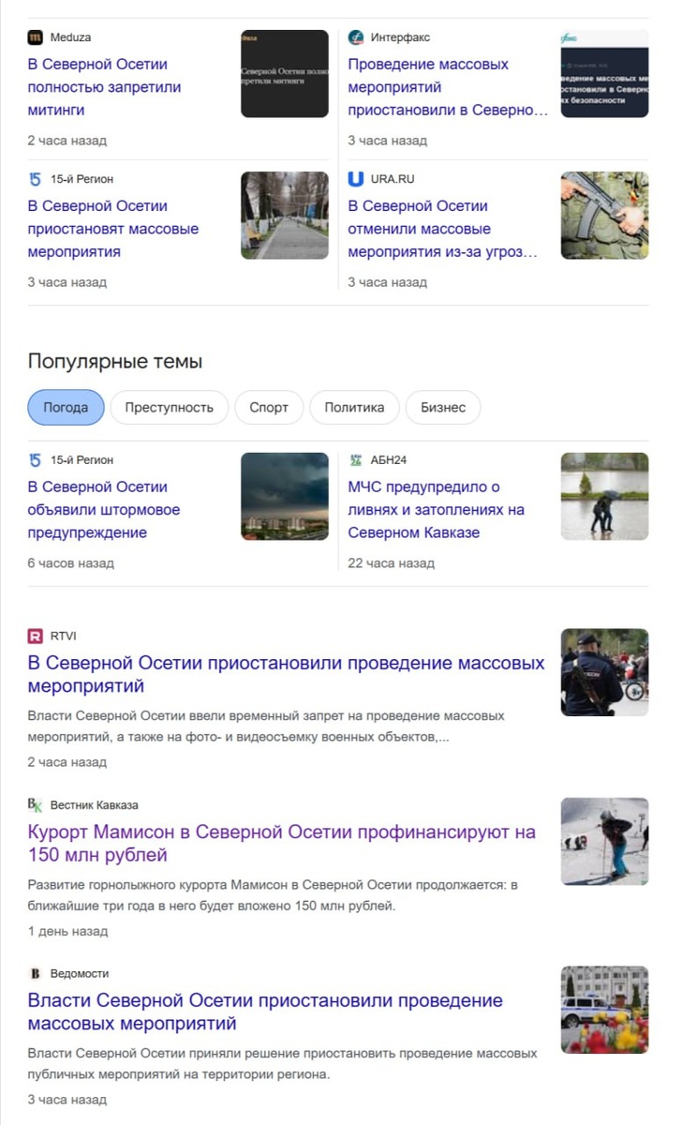Click the people under umbrella thumbnail
Screen dimensions: 682x1125
(604, 496)
